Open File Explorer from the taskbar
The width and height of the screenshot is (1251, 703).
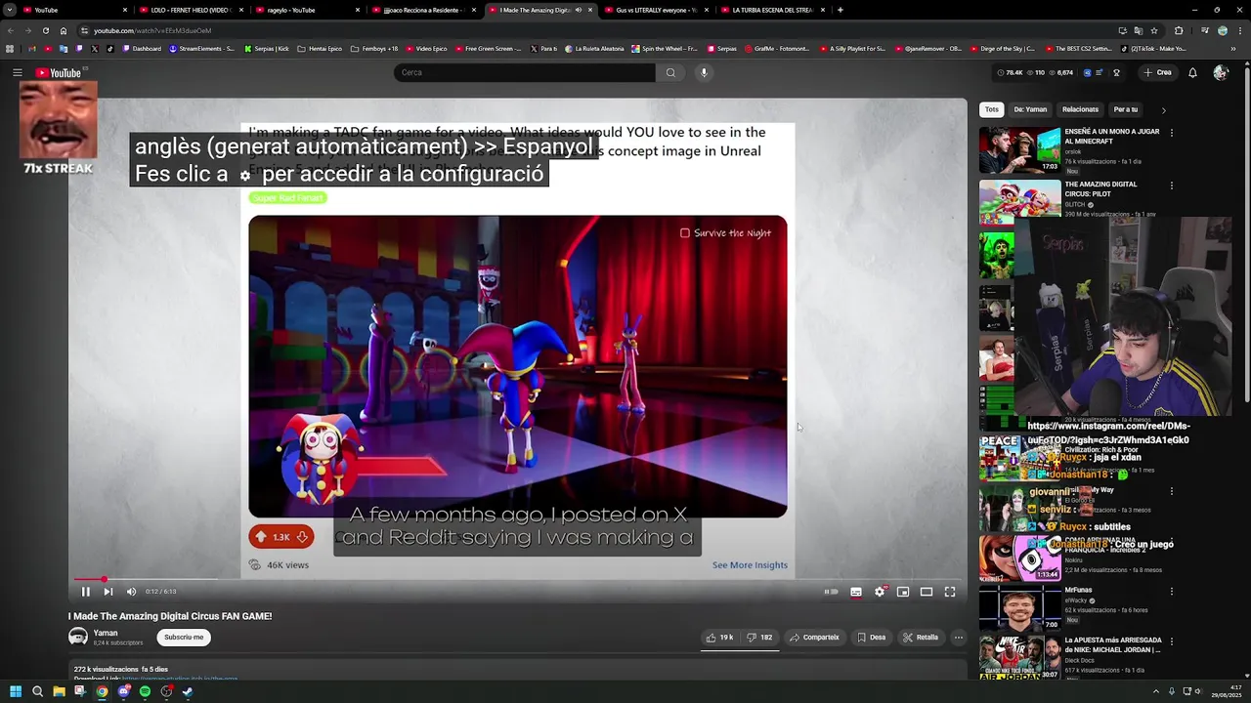point(59,692)
